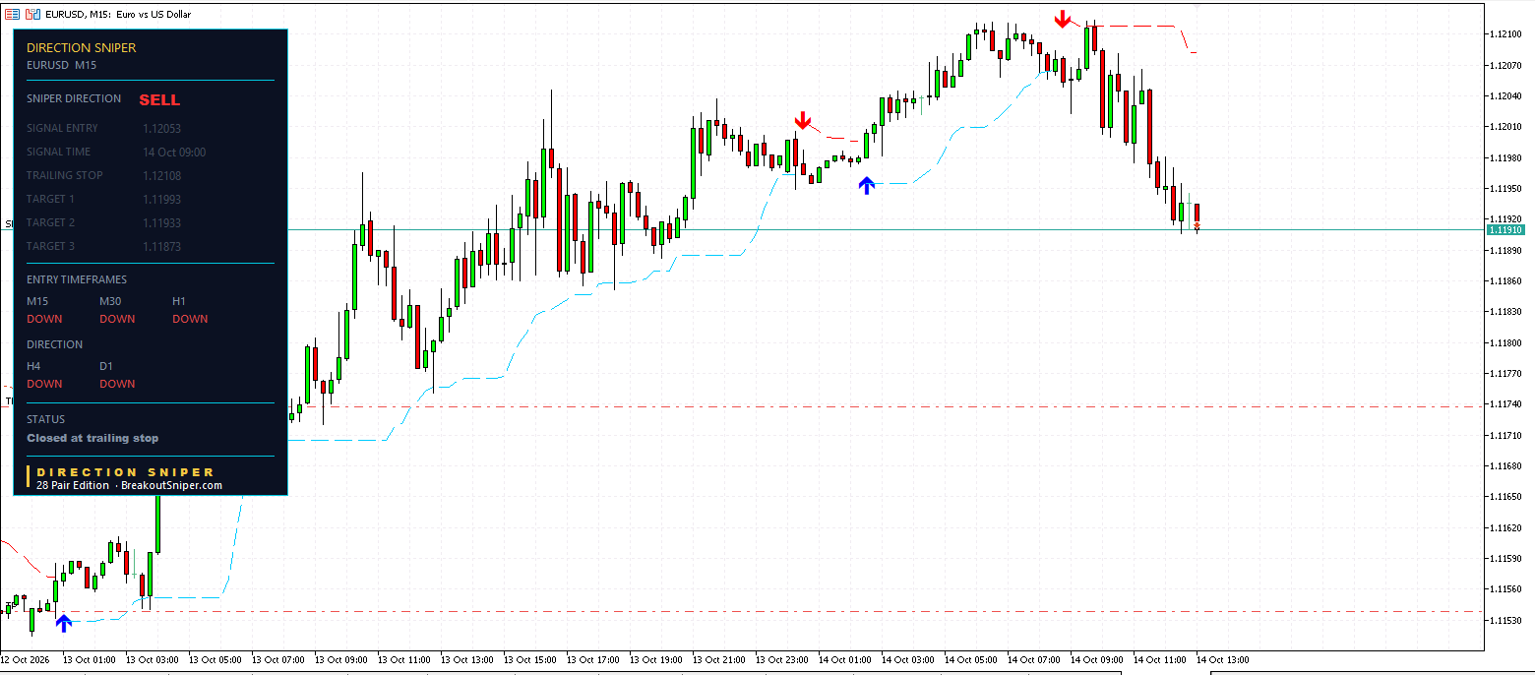Click the 13 Oct 15:00 time axis label
This screenshot has width=1535, height=675.
[x=529, y=659]
